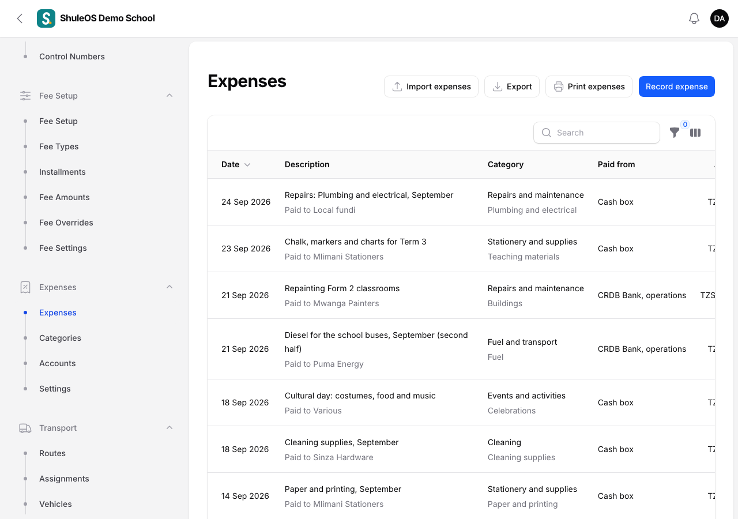Click the Paid from column header

tap(616, 164)
